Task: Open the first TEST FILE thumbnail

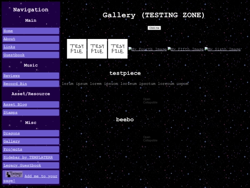Action: pyautogui.click(x=77, y=49)
